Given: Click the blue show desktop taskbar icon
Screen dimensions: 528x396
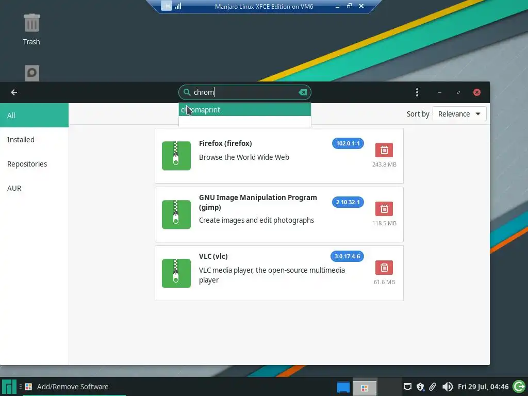Looking at the screenshot, I should [343, 387].
